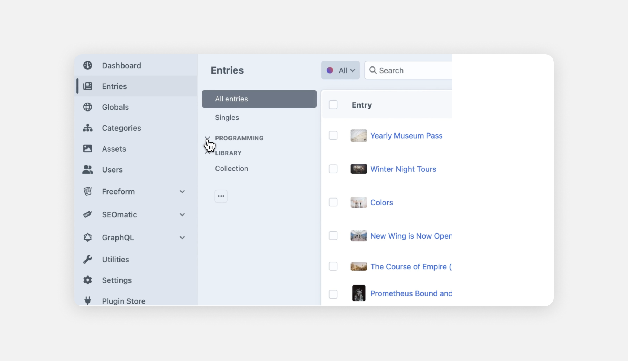Open the Prometheus Bound entry
The image size is (628, 361).
click(x=411, y=293)
